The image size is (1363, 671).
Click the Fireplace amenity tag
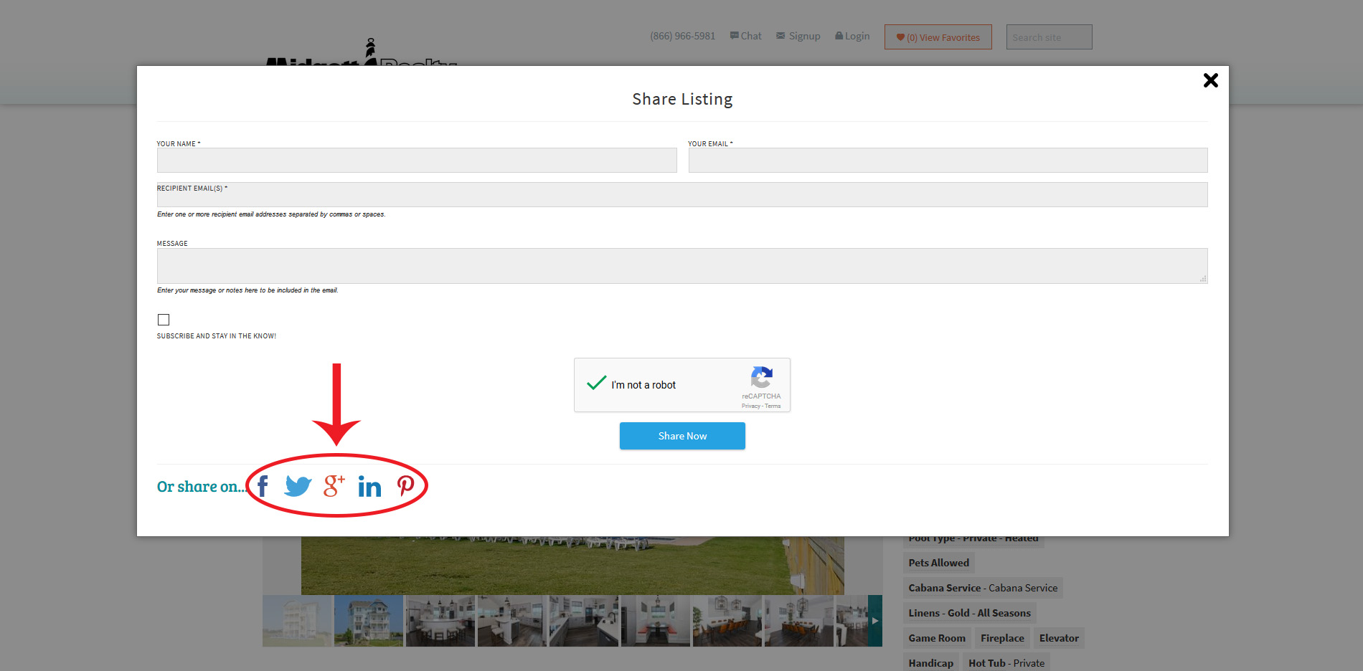[1002, 638]
